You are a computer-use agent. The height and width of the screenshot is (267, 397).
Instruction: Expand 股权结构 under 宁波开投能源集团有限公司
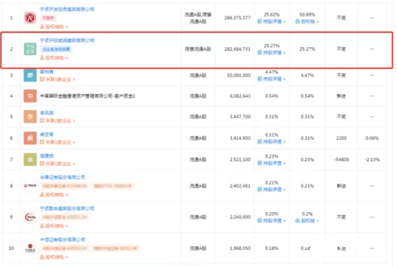(x=54, y=58)
